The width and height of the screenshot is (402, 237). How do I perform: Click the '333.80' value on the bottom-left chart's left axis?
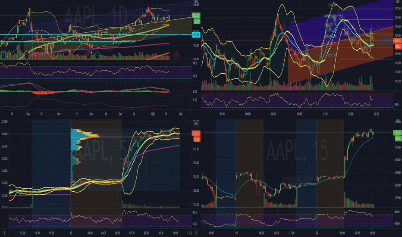[x=4, y=183]
